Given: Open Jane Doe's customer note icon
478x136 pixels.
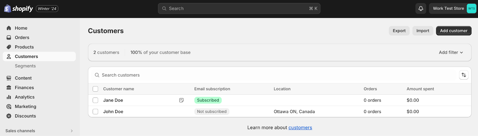Looking at the screenshot, I should click(x=181, y=100).
